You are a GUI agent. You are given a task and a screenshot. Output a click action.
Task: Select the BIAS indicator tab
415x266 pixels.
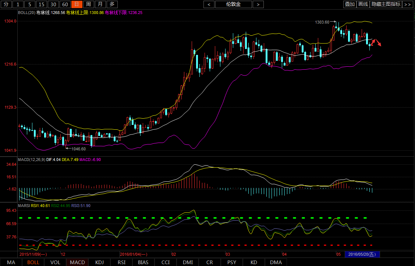click(x=143, y=262)
